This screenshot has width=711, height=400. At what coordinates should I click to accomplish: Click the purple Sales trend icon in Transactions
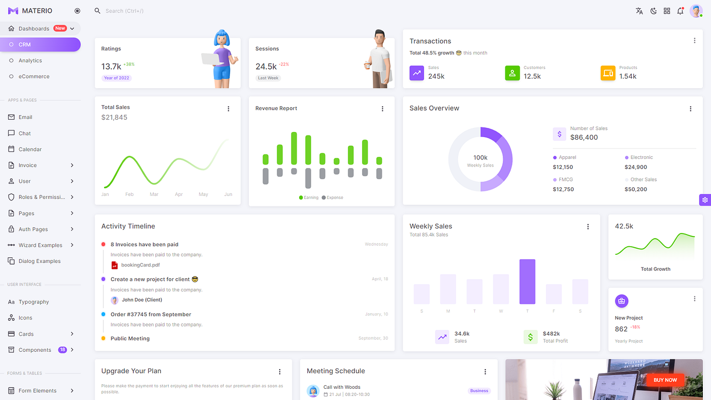click(x=417, y=73)
